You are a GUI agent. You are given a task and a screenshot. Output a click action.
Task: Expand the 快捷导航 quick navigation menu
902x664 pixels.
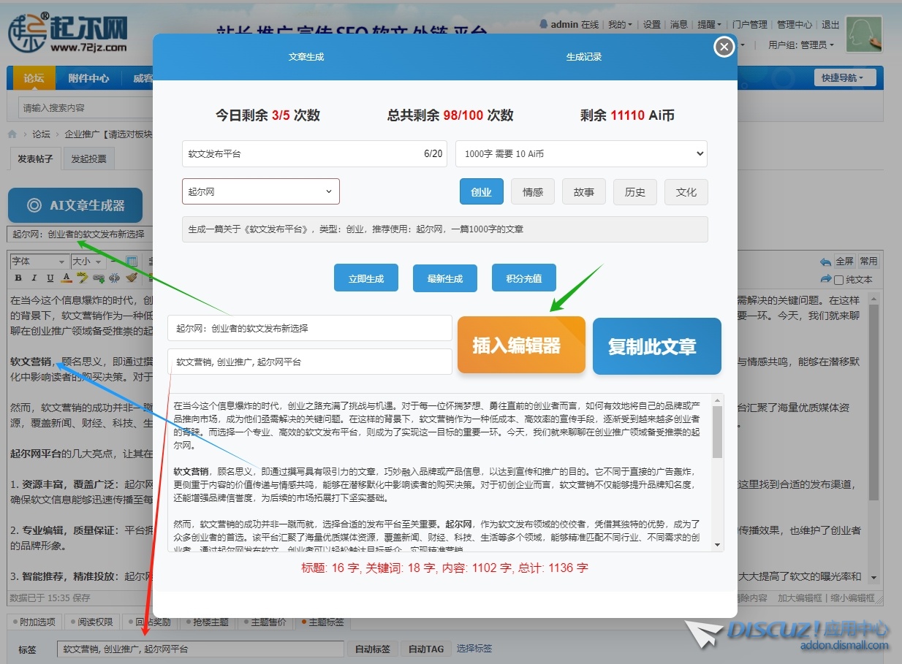tap(843, 78)
